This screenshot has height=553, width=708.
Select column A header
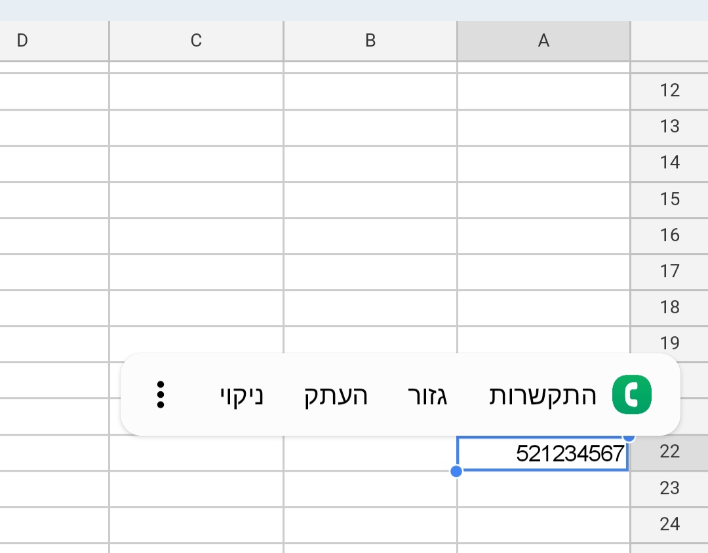pos(543,41)
